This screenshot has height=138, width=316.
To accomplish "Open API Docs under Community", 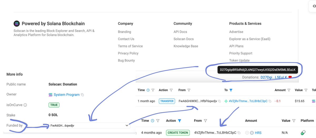I will point(180,32).
